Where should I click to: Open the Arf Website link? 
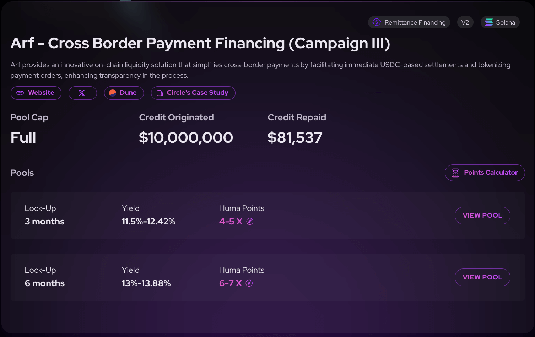[36, 93]
